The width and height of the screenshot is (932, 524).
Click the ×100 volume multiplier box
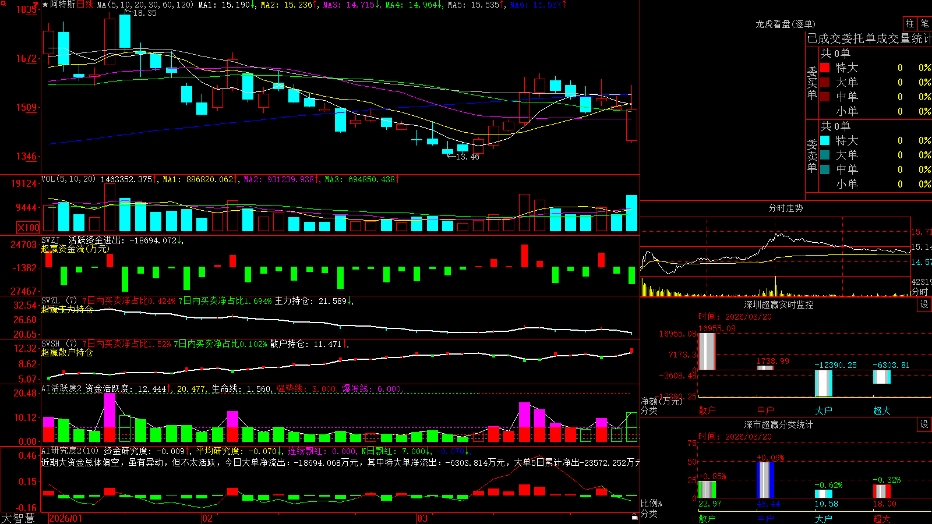(x=29, y=228)
